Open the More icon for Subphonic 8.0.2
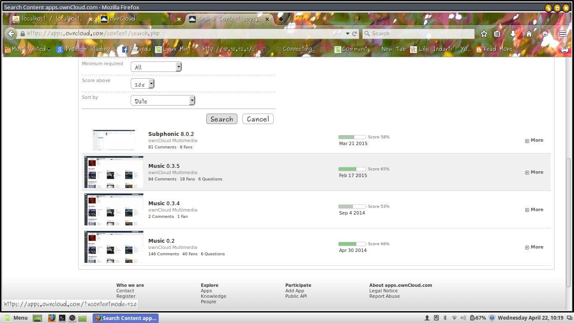Screen dimensions: 574x323 [527, 141]
